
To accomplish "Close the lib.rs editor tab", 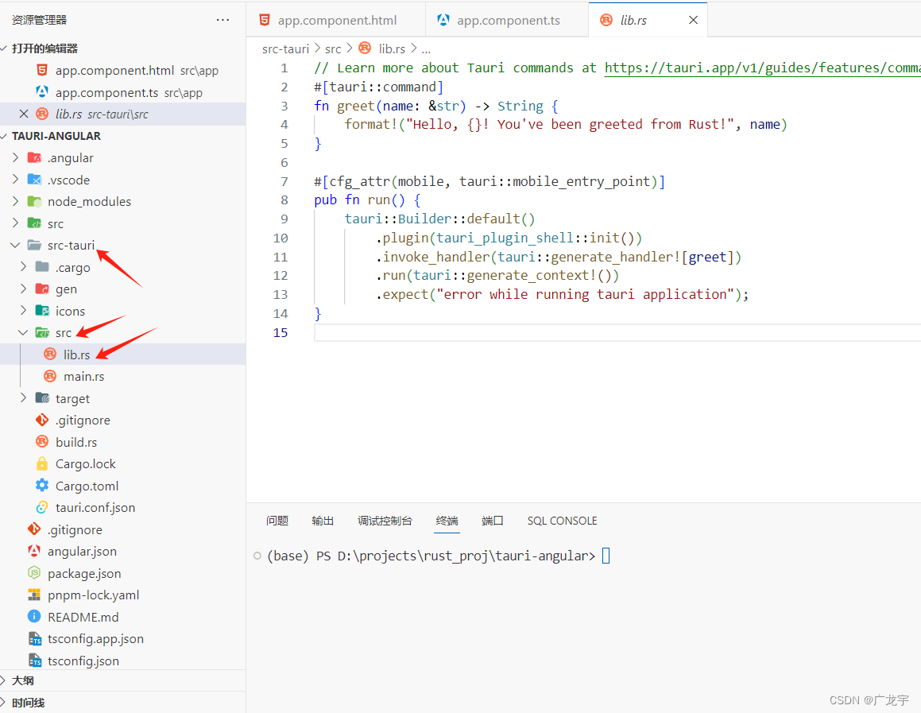I will [693, 20].
